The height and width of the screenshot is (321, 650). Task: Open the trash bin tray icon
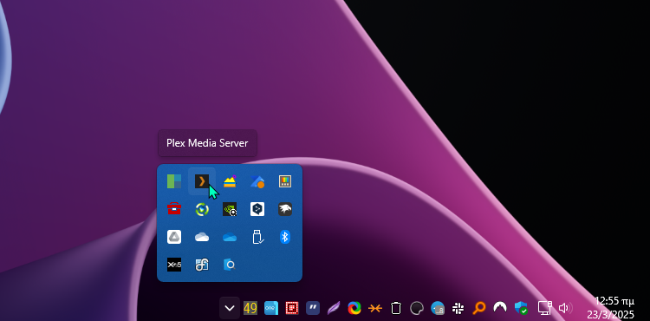click(x=396, y=308)
